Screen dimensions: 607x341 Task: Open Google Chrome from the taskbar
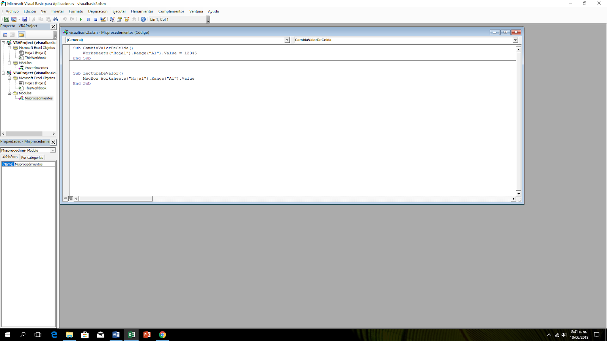pyautogui.click(x=162, y=335)
